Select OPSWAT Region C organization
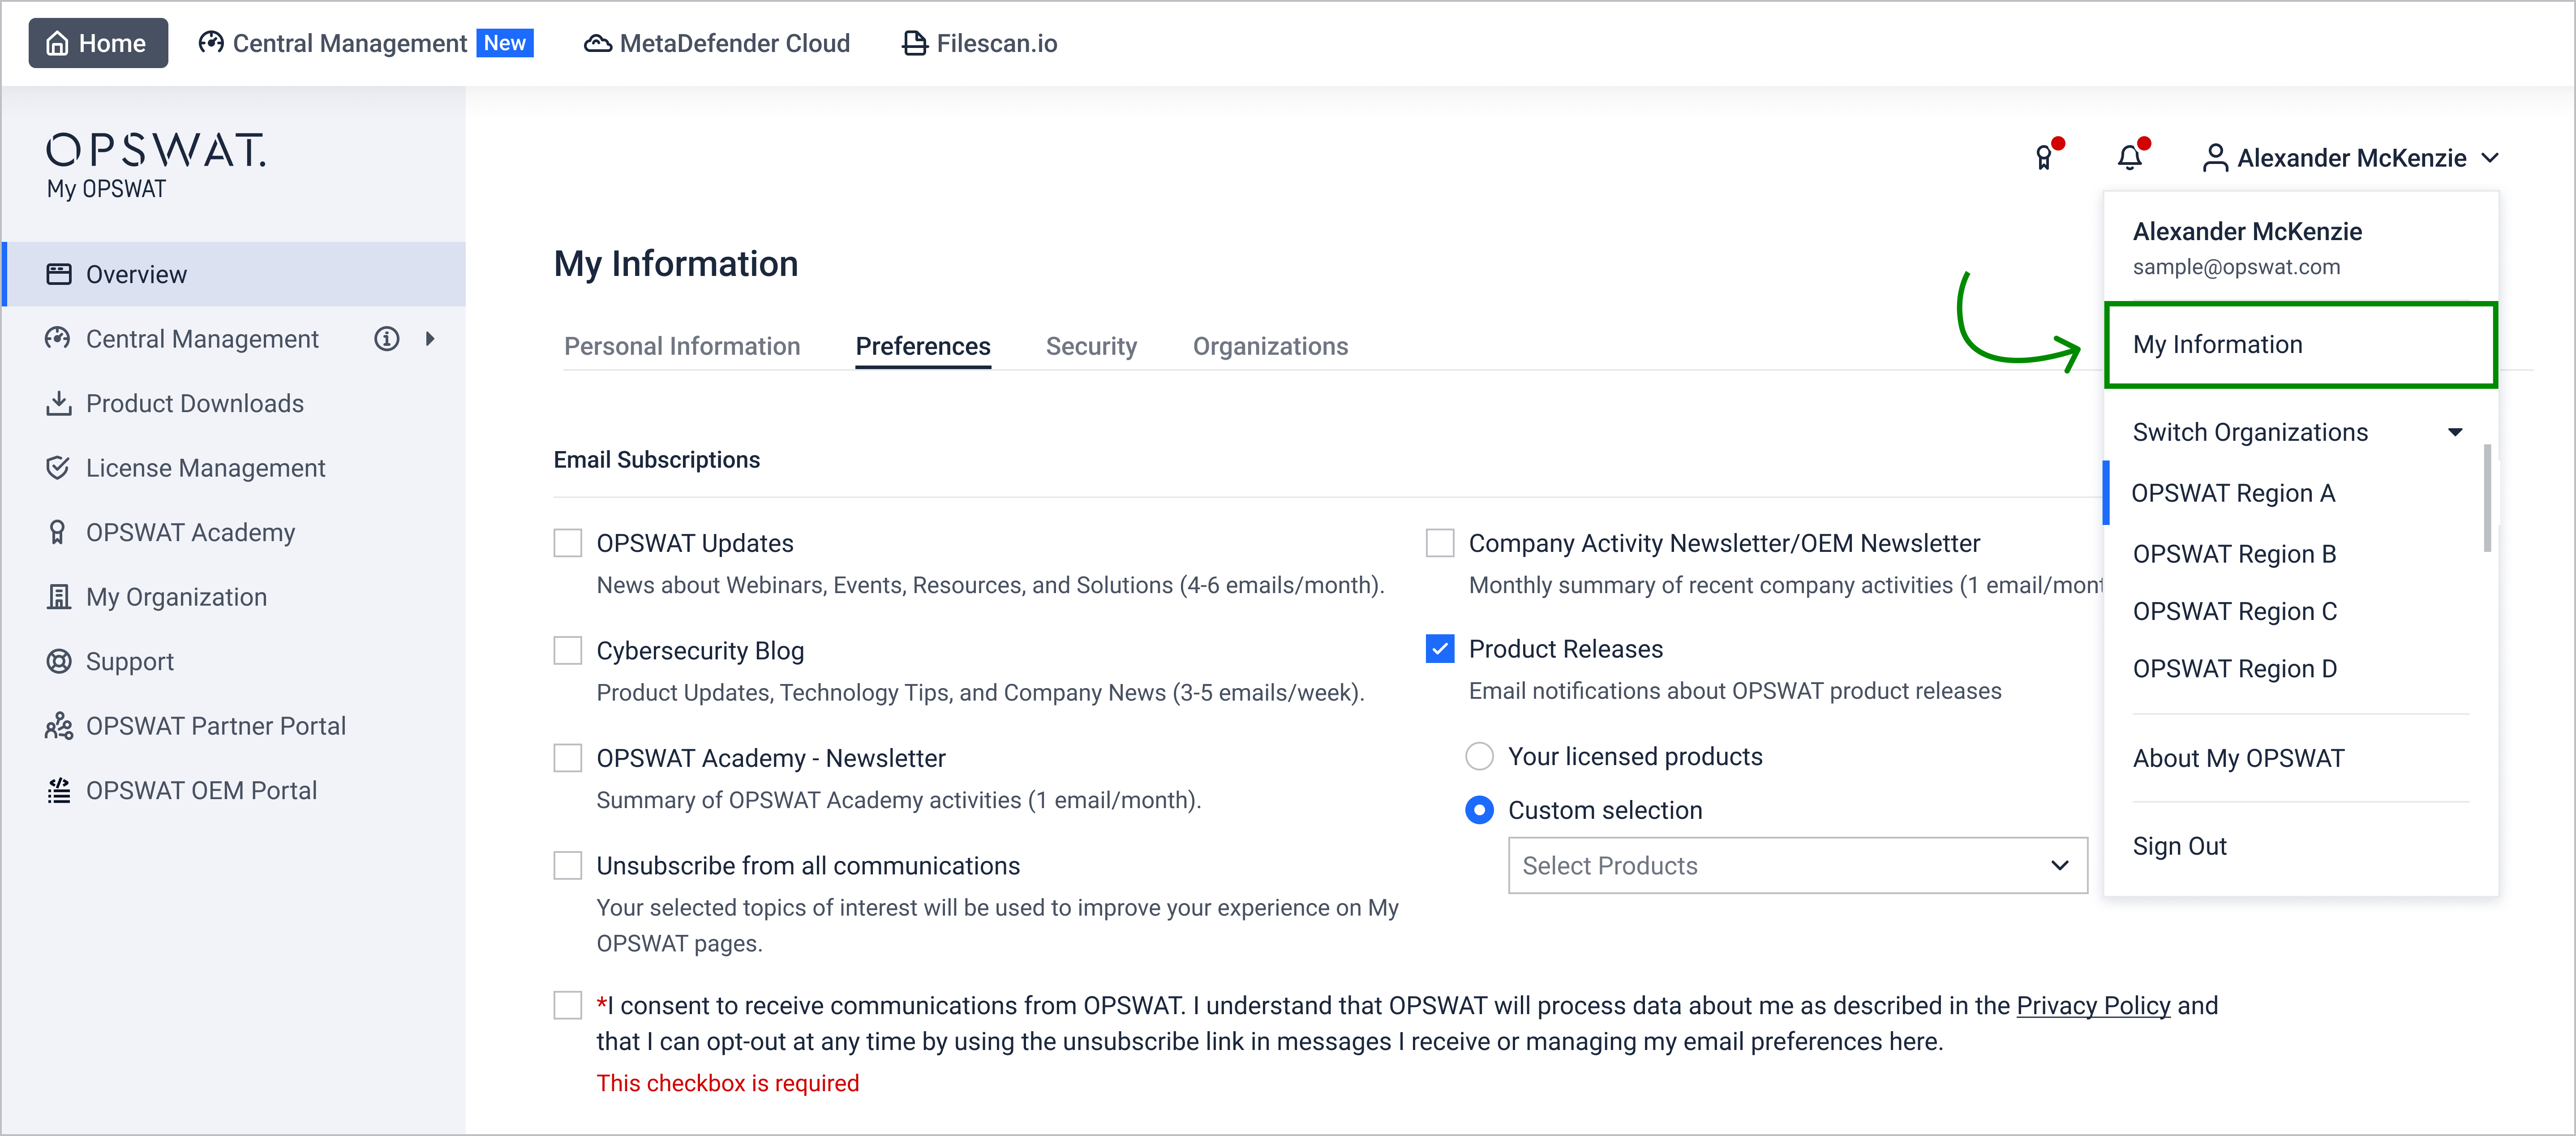This screenshot has height=1136, width=2576. (x=2235, y=611)
